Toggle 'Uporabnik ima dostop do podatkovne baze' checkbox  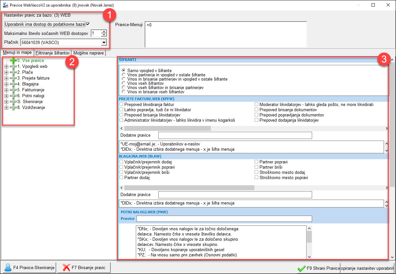pyautogui.click(x=88, y=24)
